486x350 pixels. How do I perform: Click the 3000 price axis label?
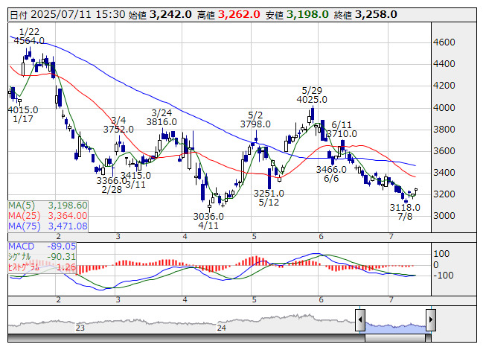444,216
